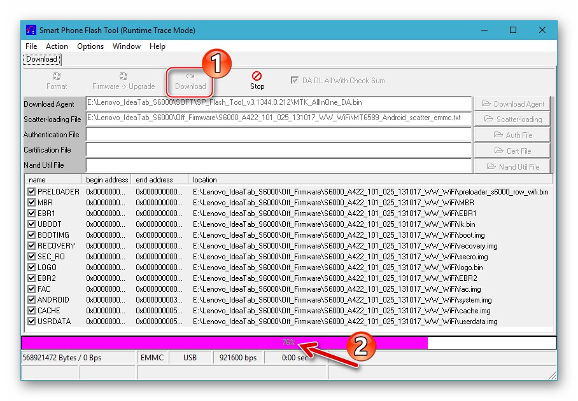
Task: Select the system.img location entry
Action: coord(342,300)
